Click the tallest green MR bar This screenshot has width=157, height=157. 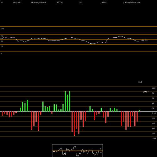click(70, 101)
